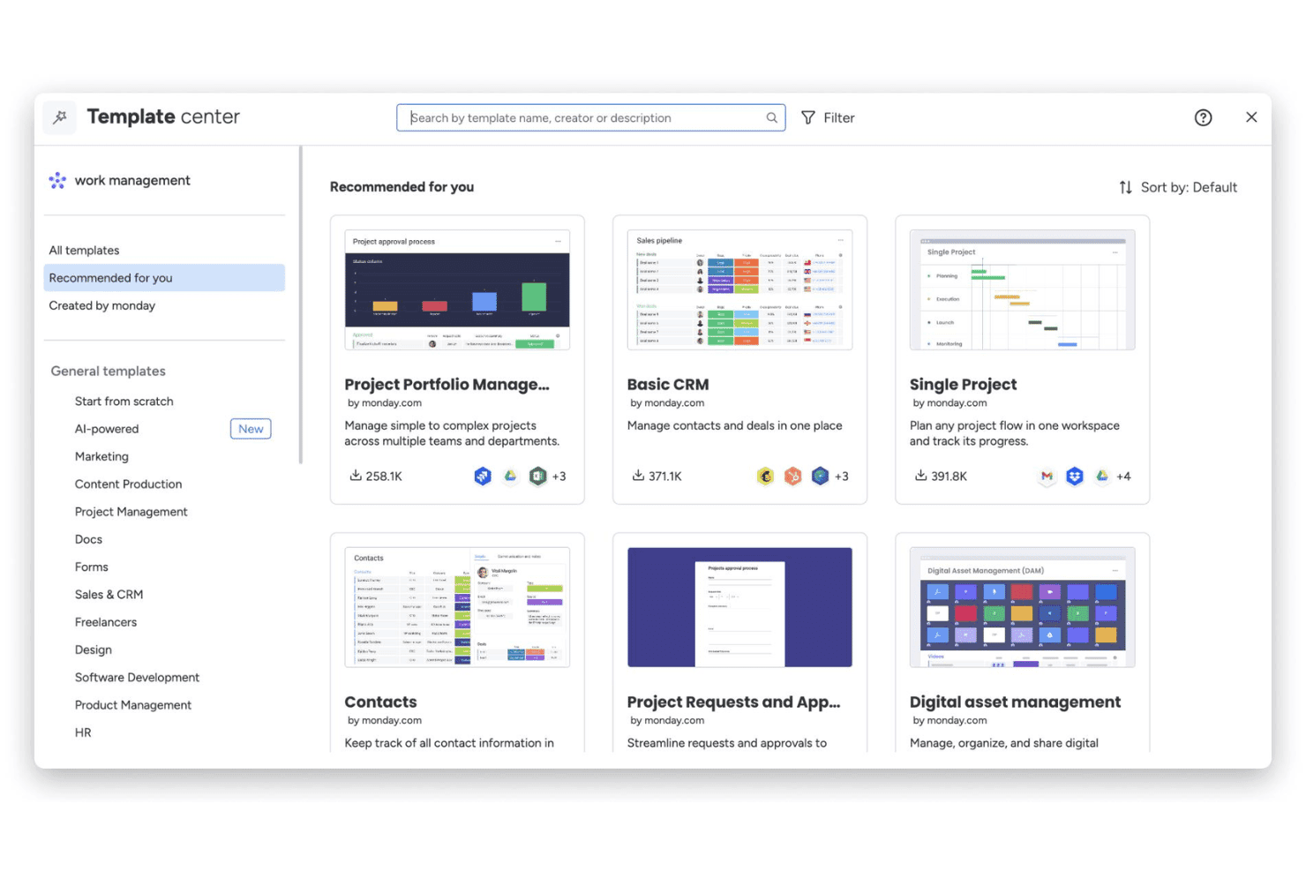Open Software Development category
The width and height of the screenshot is (1306, 871).
[137, 677]
